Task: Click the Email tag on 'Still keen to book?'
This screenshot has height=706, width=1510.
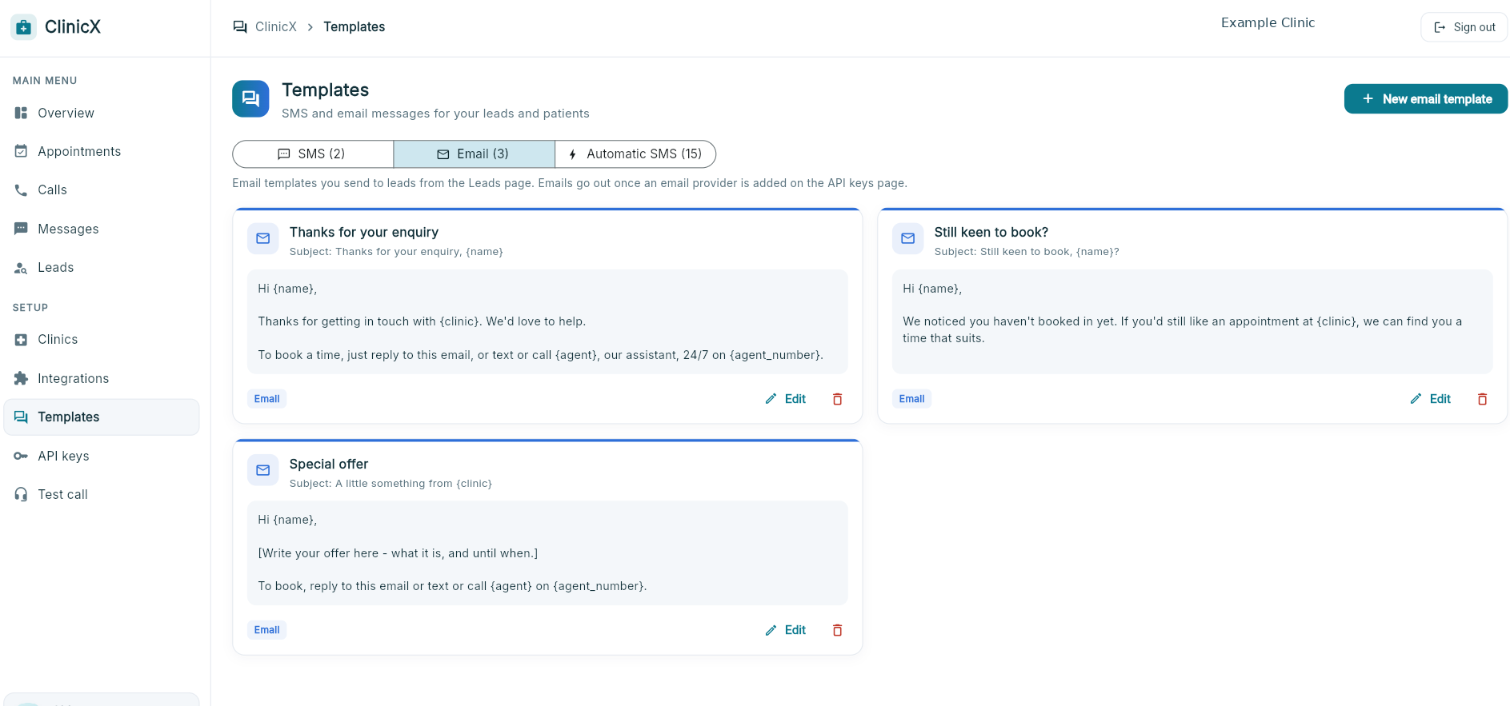Action: coord(912,399)
